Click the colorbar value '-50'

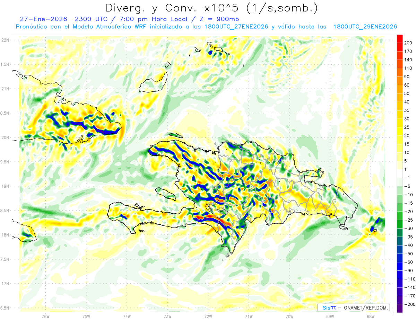[x=408, y=253]
